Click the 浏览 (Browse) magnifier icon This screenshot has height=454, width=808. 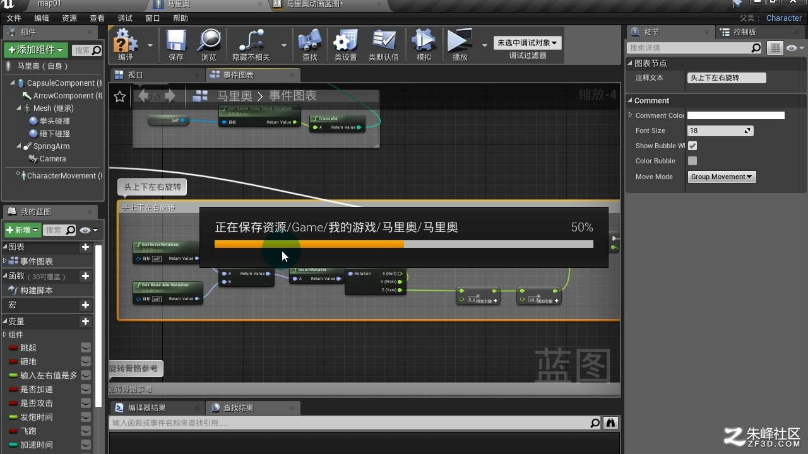click(209, 41)
